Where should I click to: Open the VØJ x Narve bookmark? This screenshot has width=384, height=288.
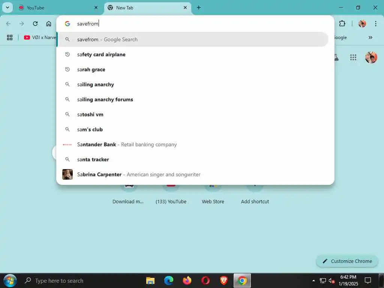[40, 37]
